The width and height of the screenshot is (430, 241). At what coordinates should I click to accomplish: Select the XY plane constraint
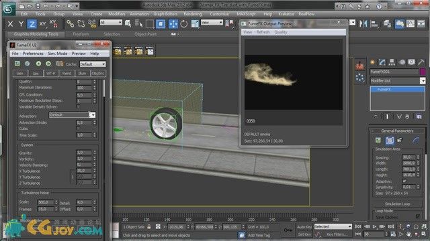tap(42, 24)
